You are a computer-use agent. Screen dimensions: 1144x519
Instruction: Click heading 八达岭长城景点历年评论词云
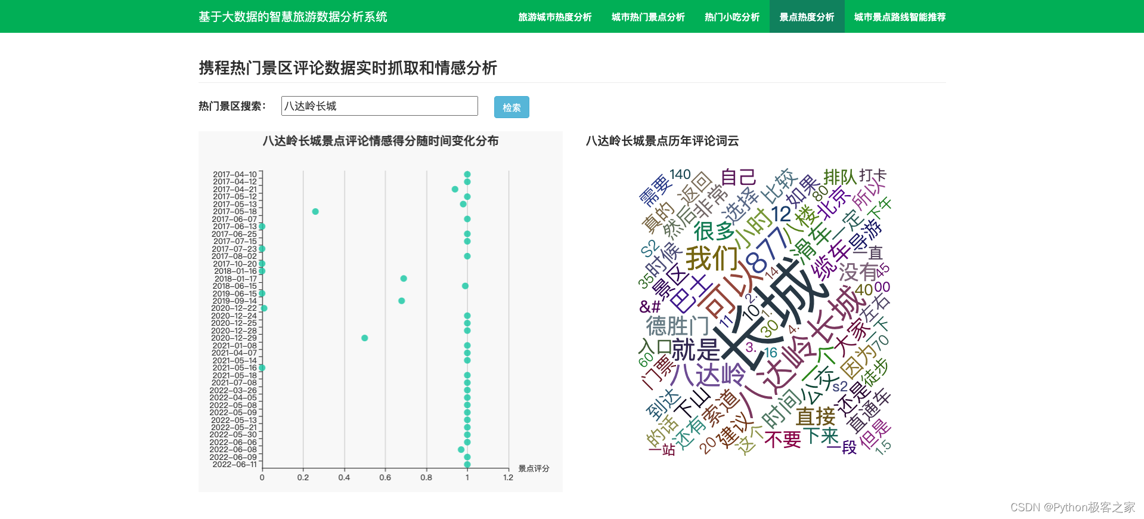662,141
